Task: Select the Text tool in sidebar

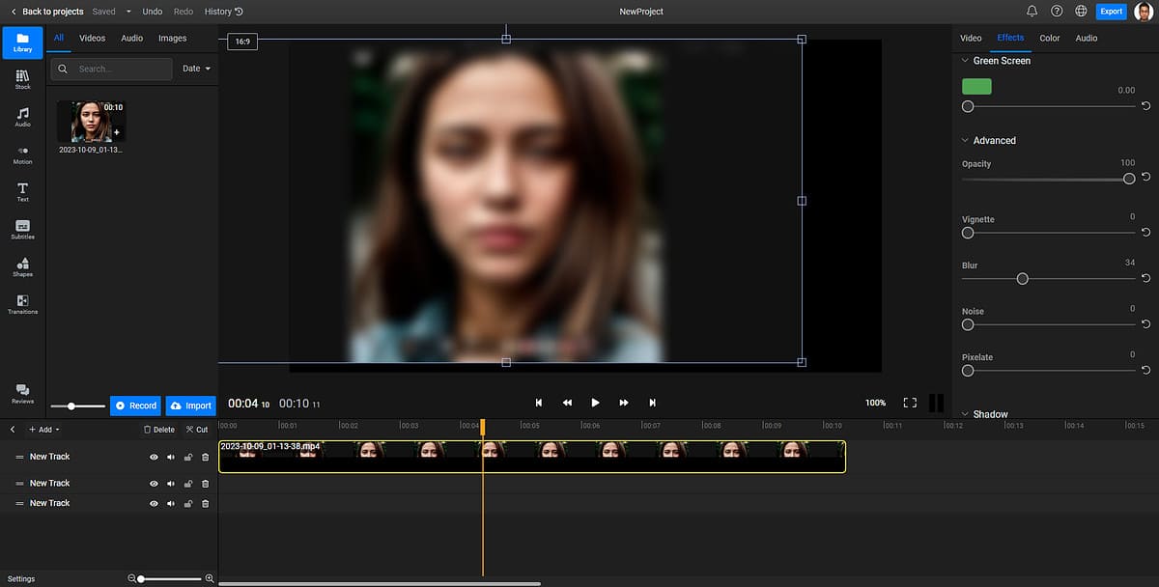Action: [x=22, y=191]
